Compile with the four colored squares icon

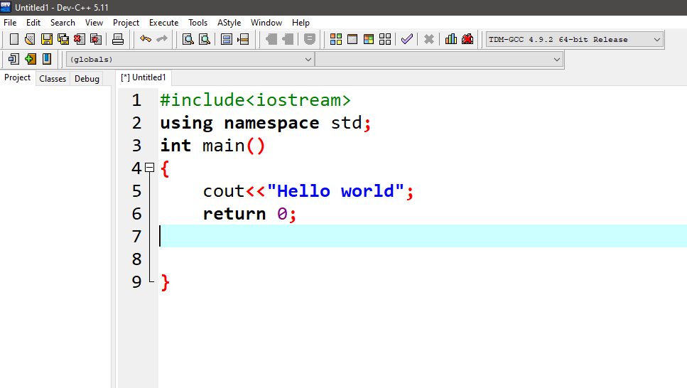pos(336,40)
